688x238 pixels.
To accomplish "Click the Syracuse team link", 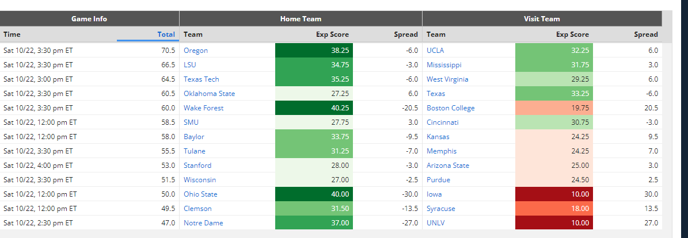I will (441, 209).
